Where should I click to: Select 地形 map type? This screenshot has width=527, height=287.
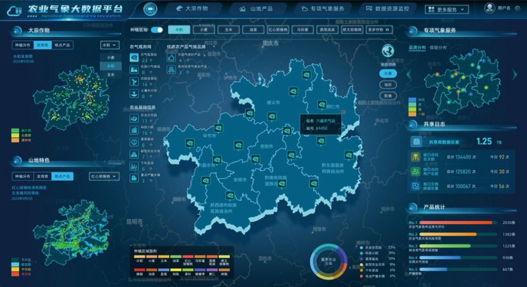click(x=388, y=85)
